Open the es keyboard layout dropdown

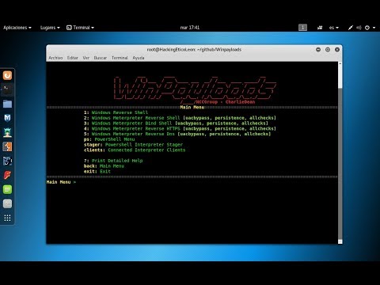(334, 28)
